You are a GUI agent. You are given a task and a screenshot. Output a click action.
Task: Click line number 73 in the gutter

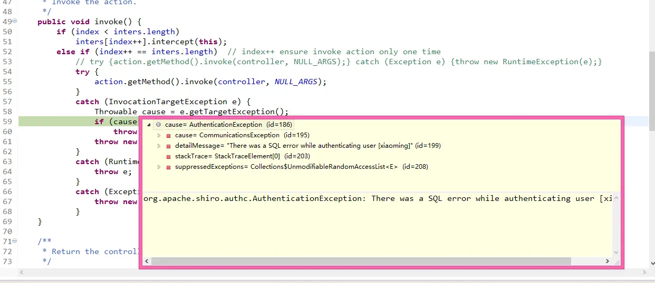(x=7, y=261)
